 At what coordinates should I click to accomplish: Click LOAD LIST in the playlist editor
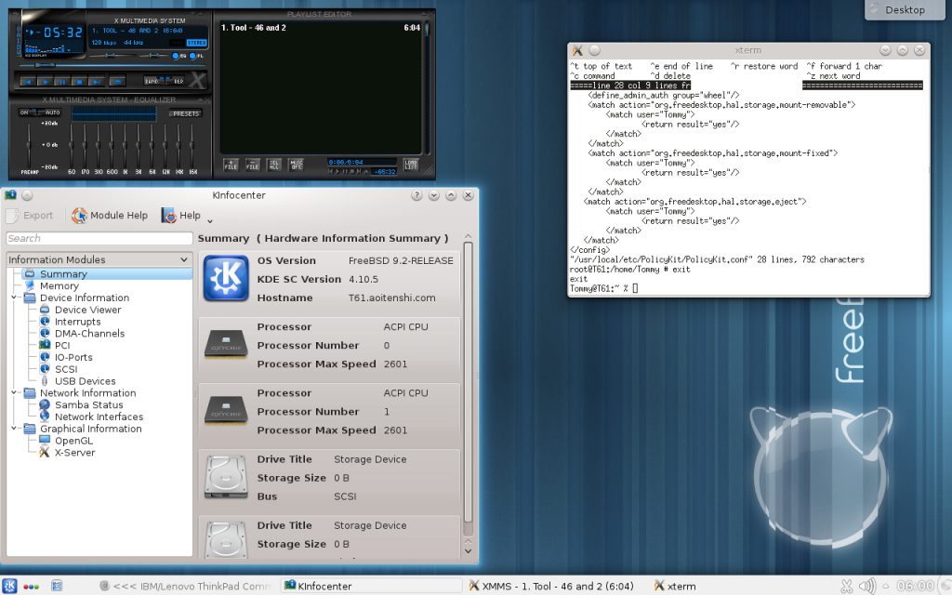click(411, 165)
